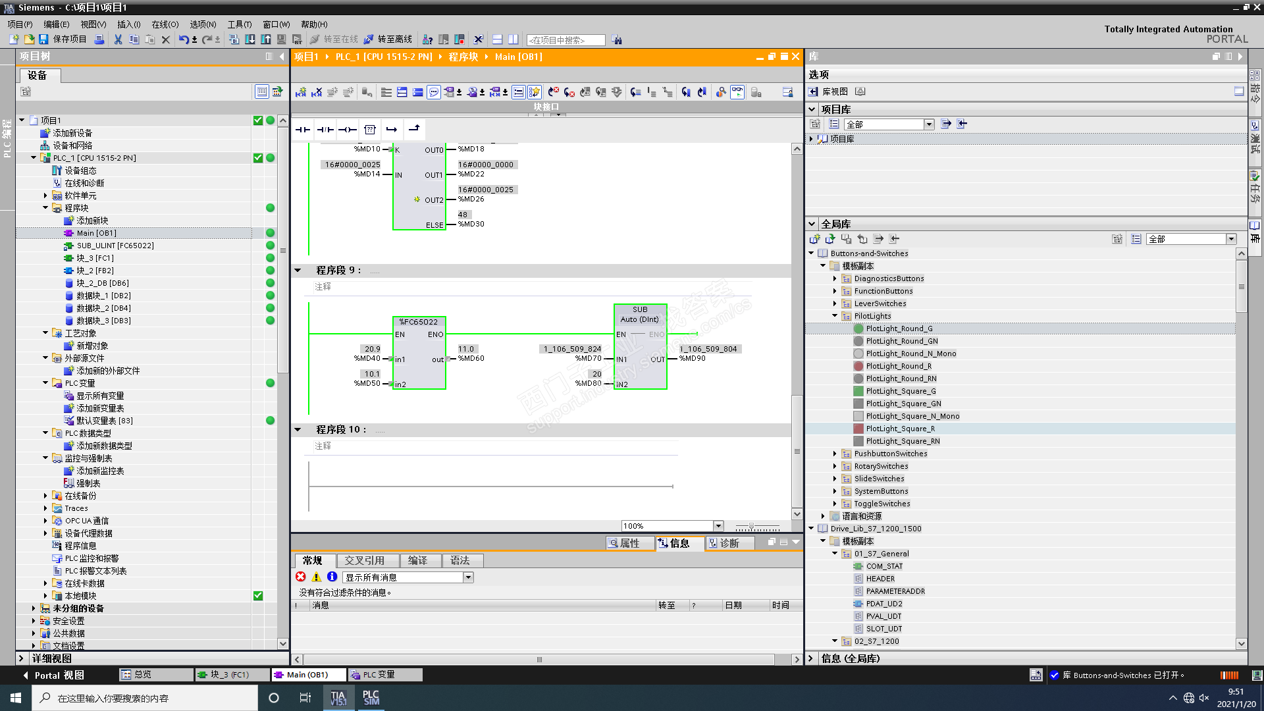
Task: Click the 转至离线 button
Action: tap(388, 39)
